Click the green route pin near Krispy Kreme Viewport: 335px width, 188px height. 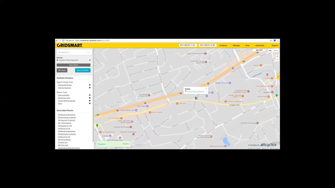coord(277,96)
